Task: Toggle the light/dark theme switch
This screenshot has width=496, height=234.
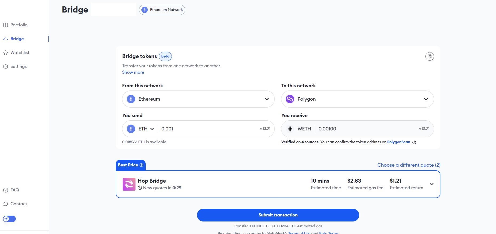Action: point(9,219)
